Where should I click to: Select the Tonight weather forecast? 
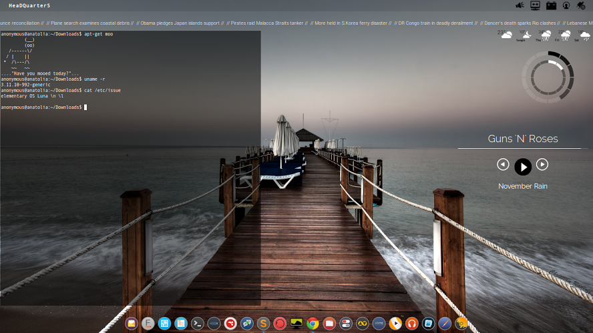click(x=525, y=35)
